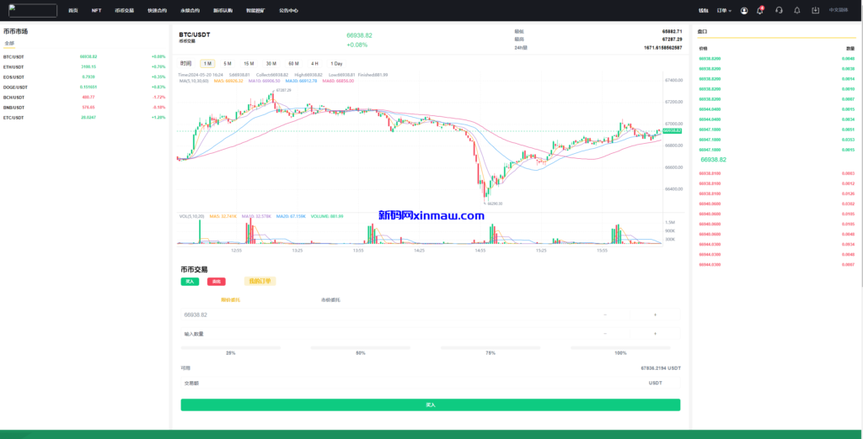Decrease quantity with the minus stepper
863x439 pixels.
[604, 333]
